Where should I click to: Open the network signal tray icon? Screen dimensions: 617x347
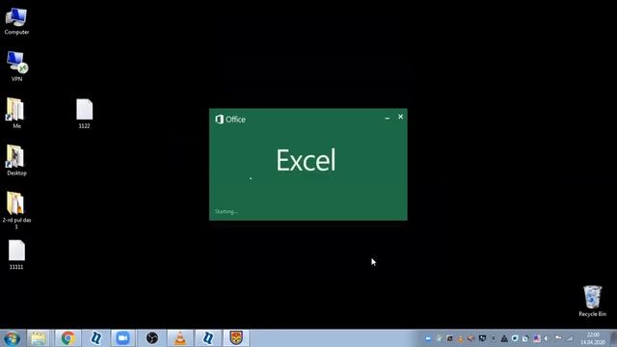570,338
